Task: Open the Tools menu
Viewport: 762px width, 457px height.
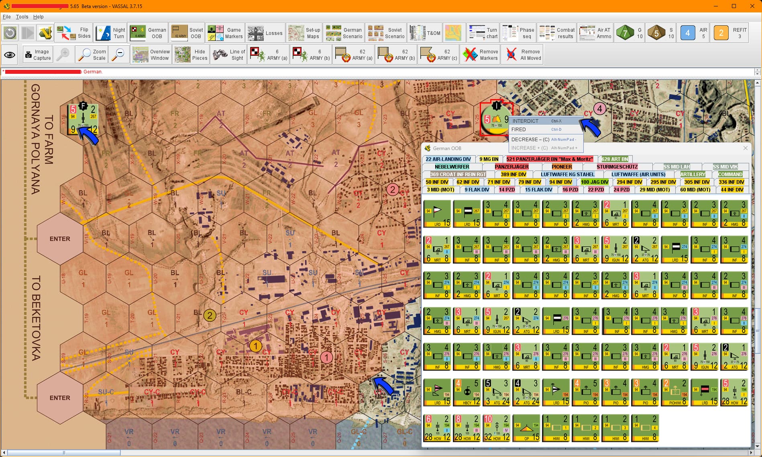Action: [x=22, y=17]
